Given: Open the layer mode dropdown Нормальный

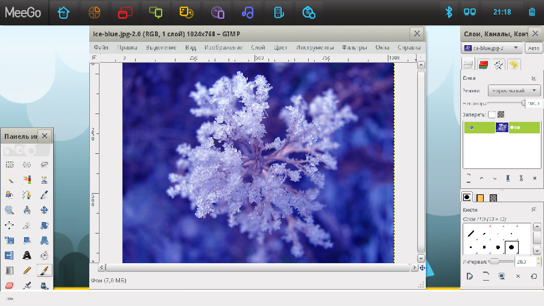Looking at the screenshot, I should tap(514, 91).
